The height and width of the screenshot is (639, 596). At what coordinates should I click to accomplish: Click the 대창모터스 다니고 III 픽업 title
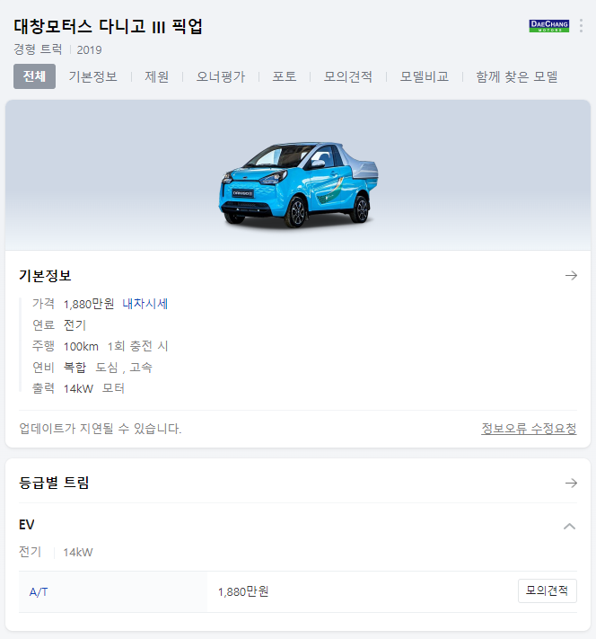tap(108, 26)
